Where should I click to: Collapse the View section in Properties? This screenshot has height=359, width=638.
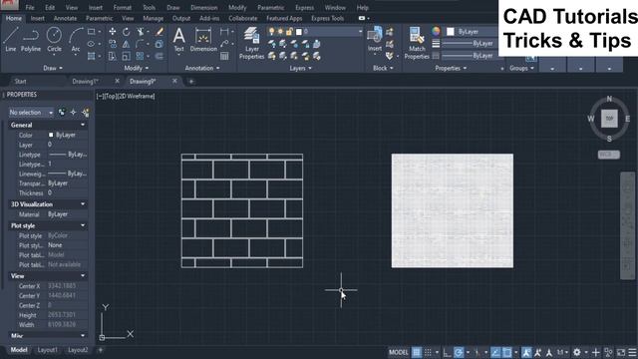(83, 276)
